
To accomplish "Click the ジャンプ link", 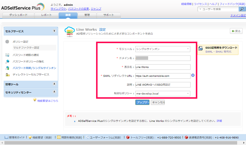I will tap(96, 9).
